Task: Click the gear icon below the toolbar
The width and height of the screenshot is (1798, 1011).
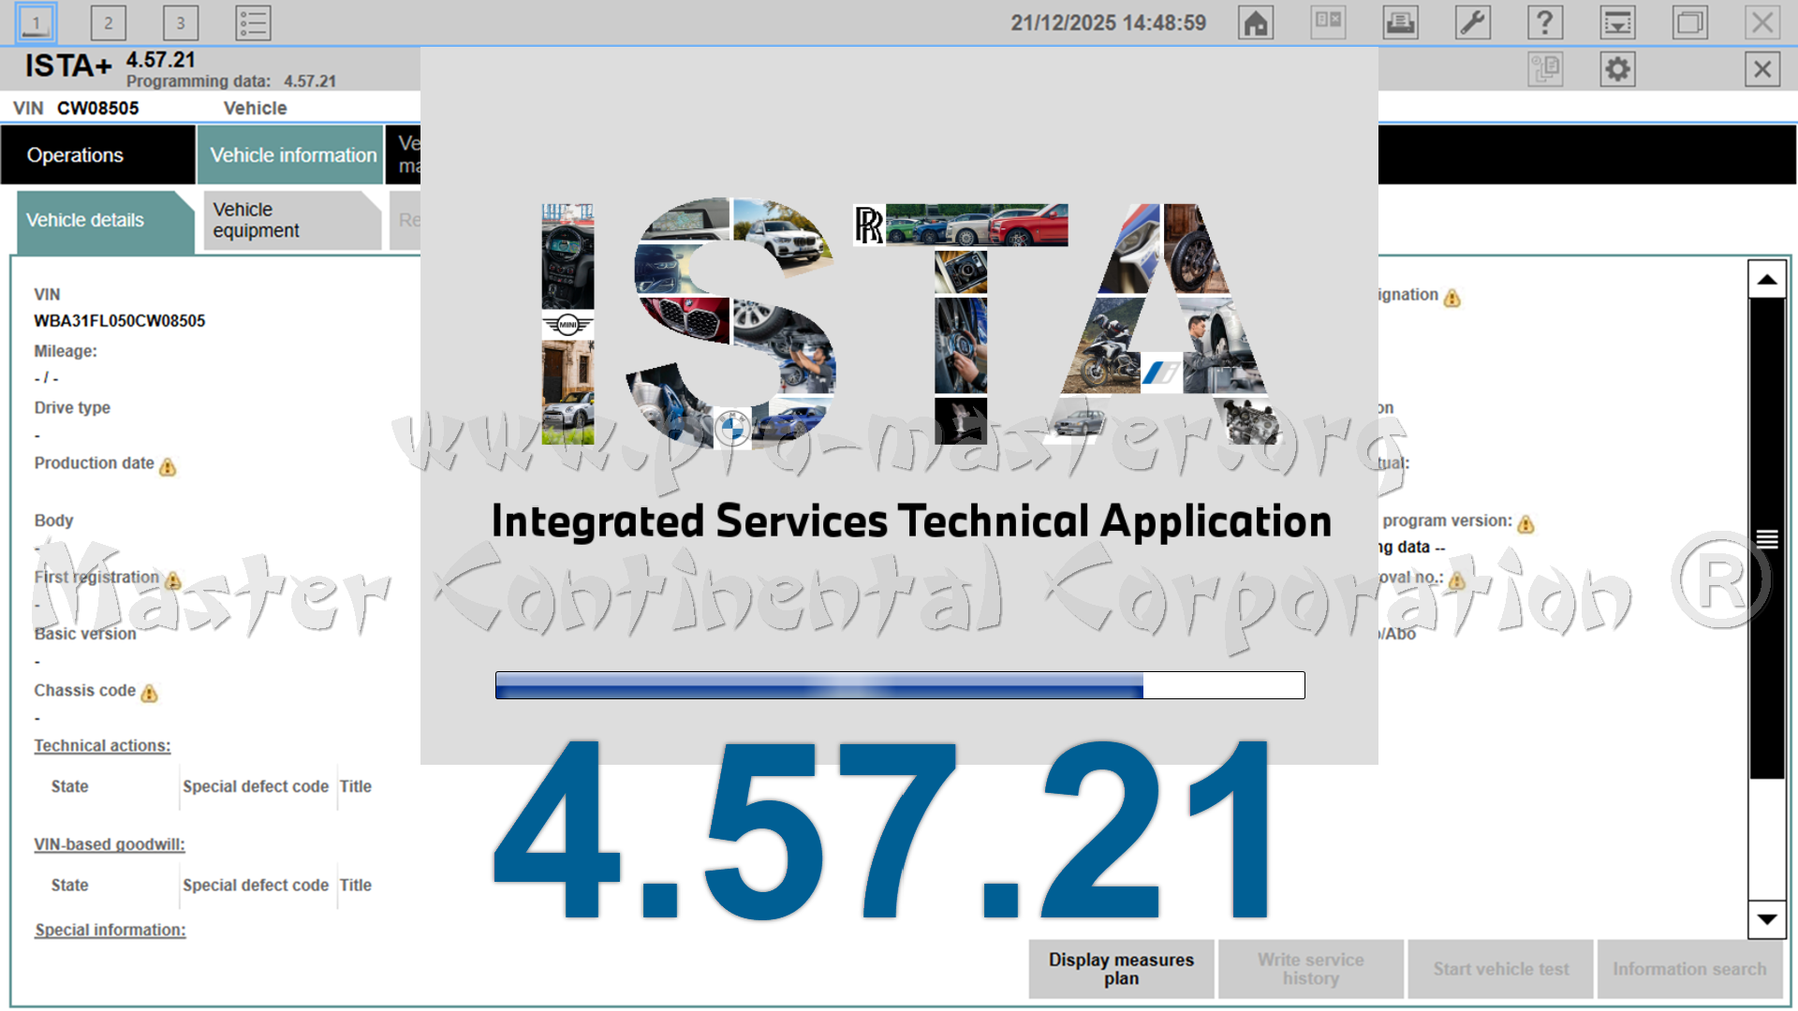Action: coord(1618,68)
